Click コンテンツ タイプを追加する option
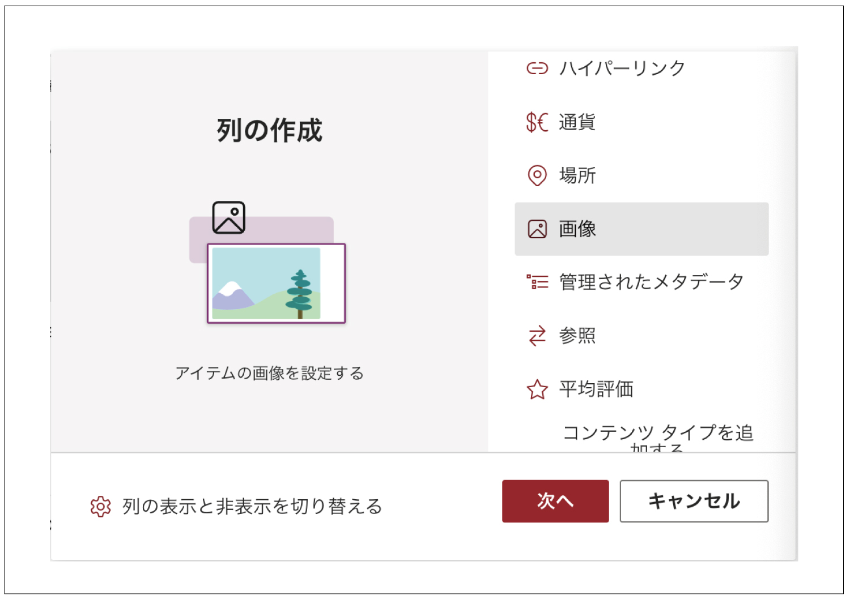The width and height of the screenshot is (850, 600). pyautogui.click(x=657, y=437)
